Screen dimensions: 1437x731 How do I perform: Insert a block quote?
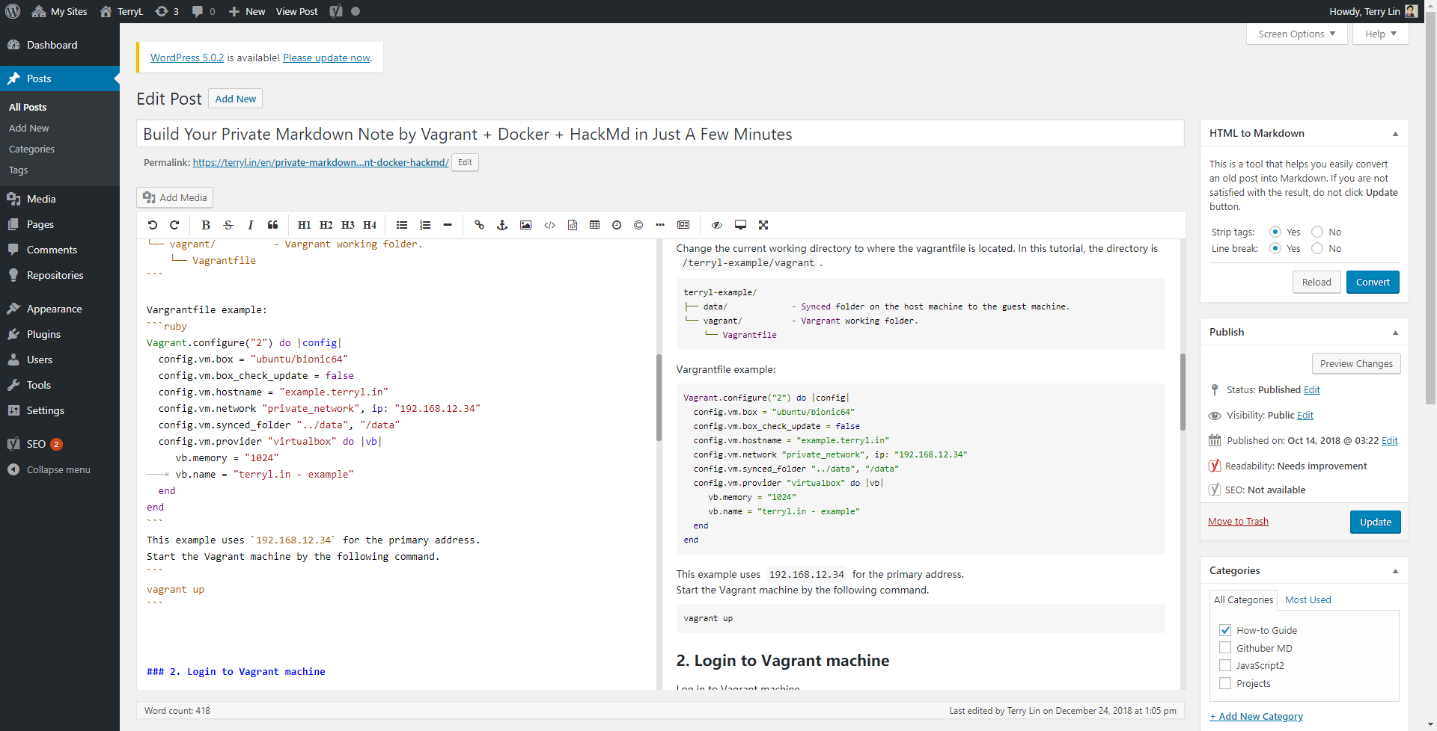tap(273, 225)
